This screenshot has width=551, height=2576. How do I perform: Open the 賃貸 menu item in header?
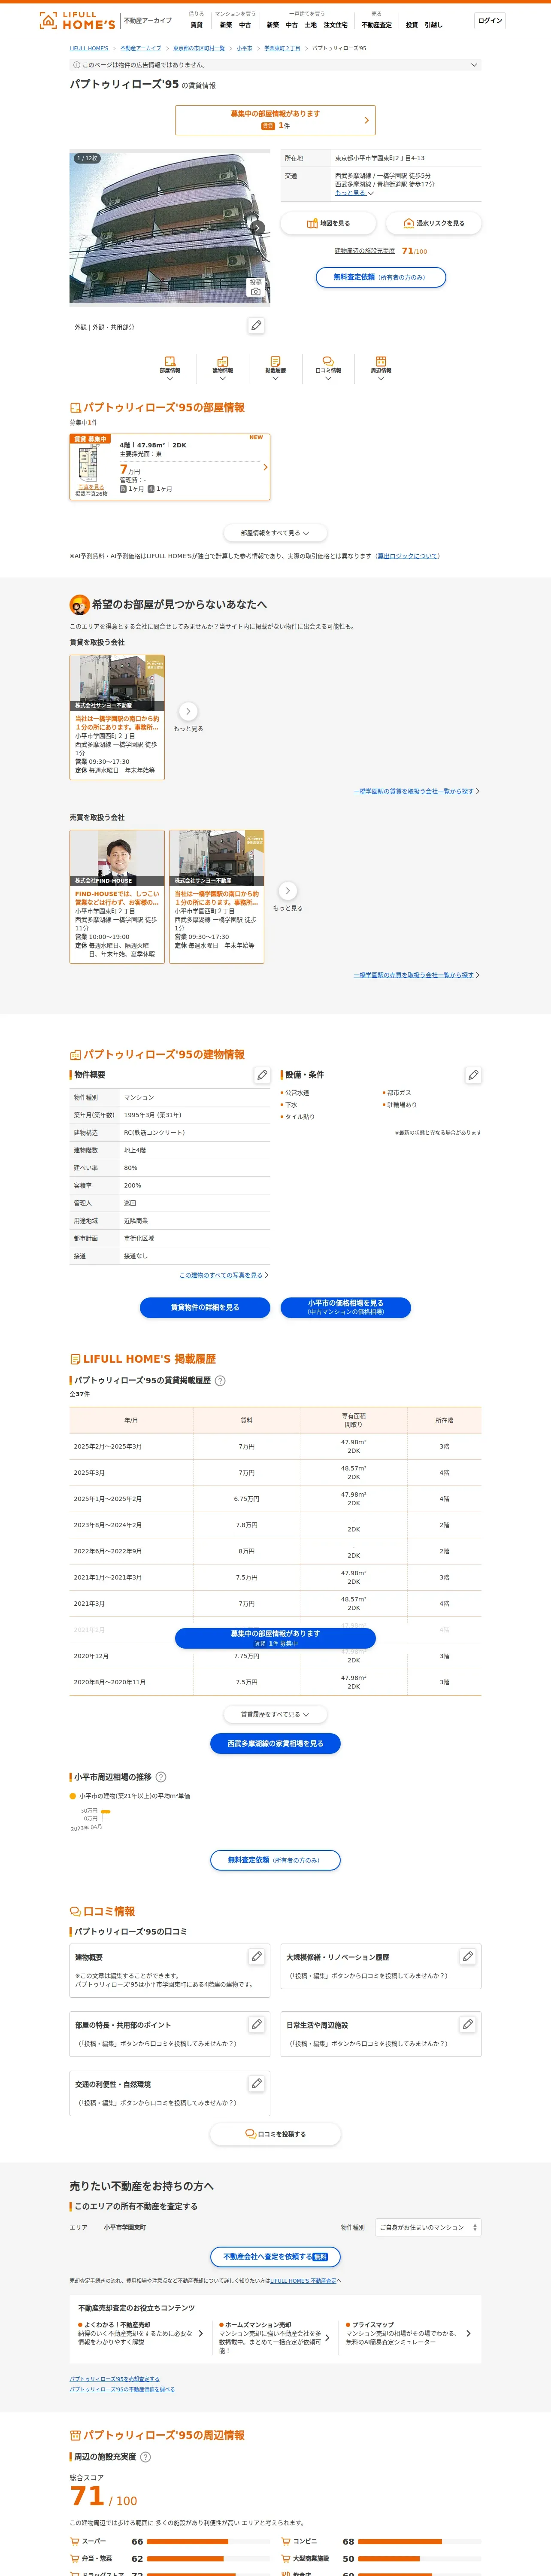click(x=196, y=25)
